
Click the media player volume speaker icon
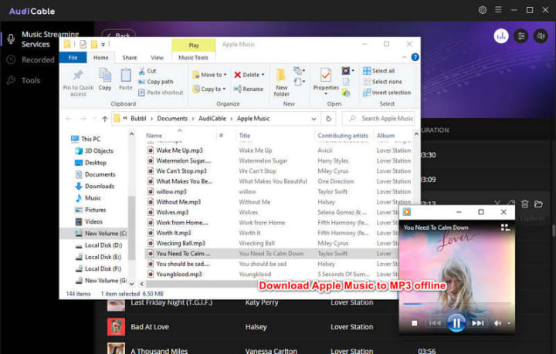coord(498,323)
